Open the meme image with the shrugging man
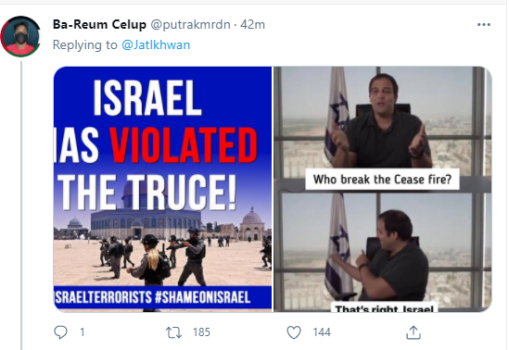 pyautogui.click(x=383, y=189)
